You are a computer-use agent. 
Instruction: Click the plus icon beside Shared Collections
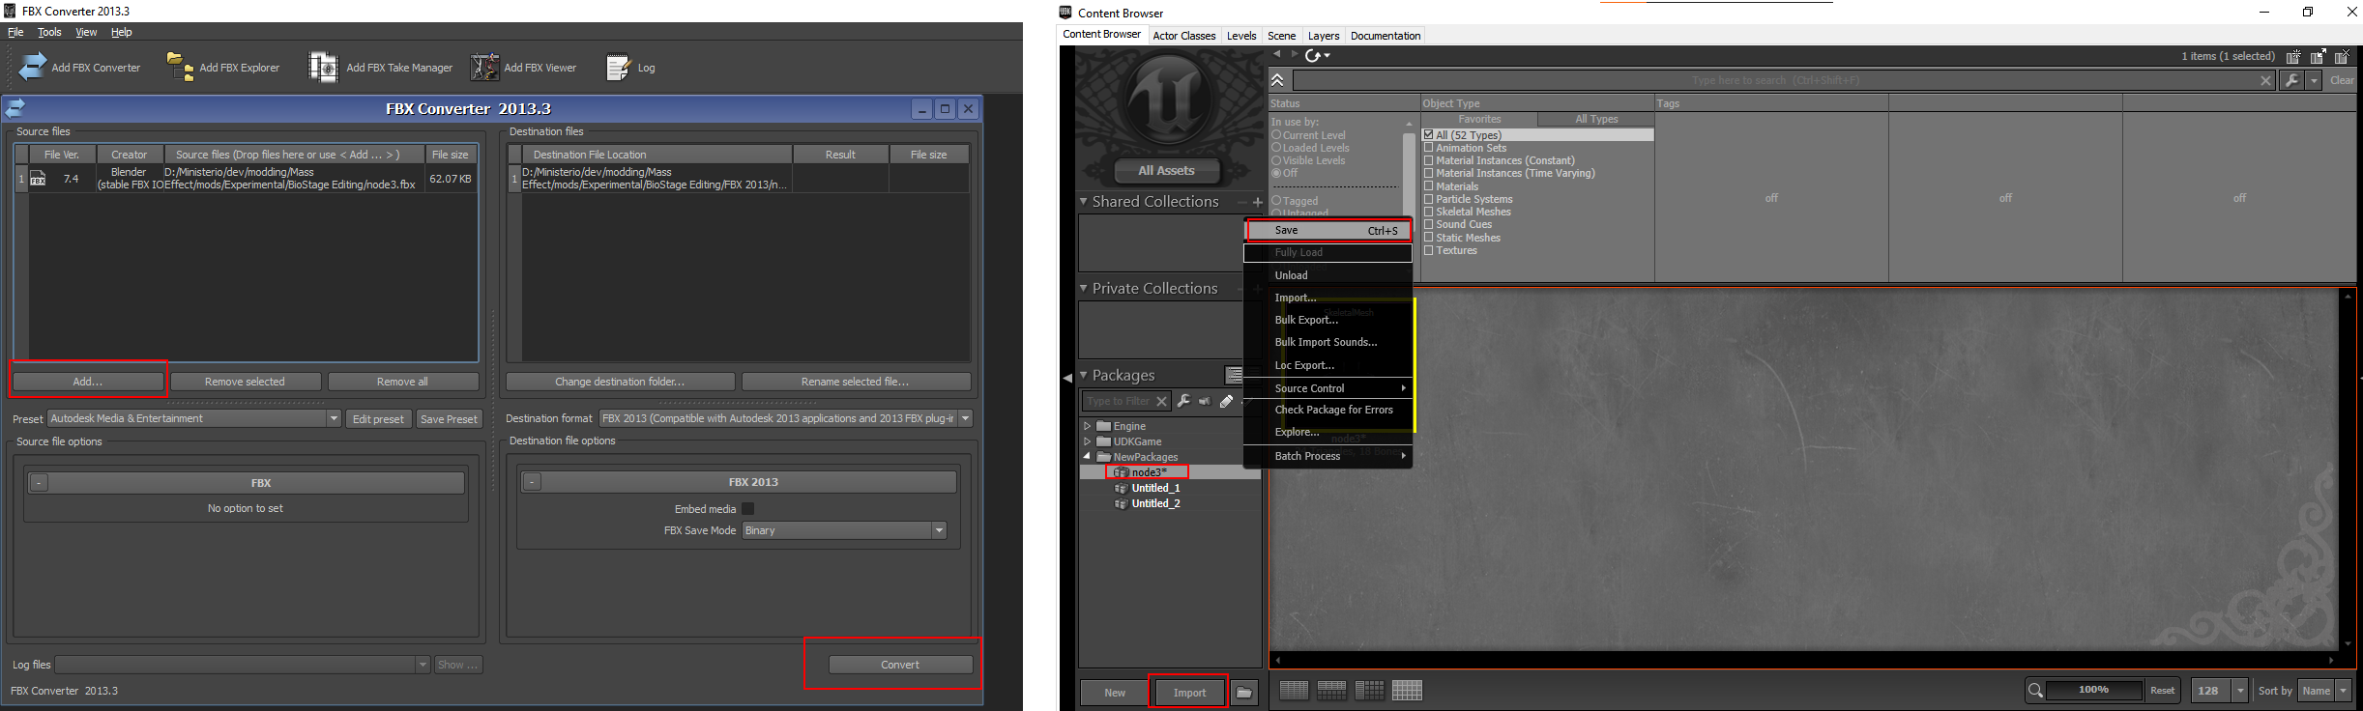[1258, 202]
